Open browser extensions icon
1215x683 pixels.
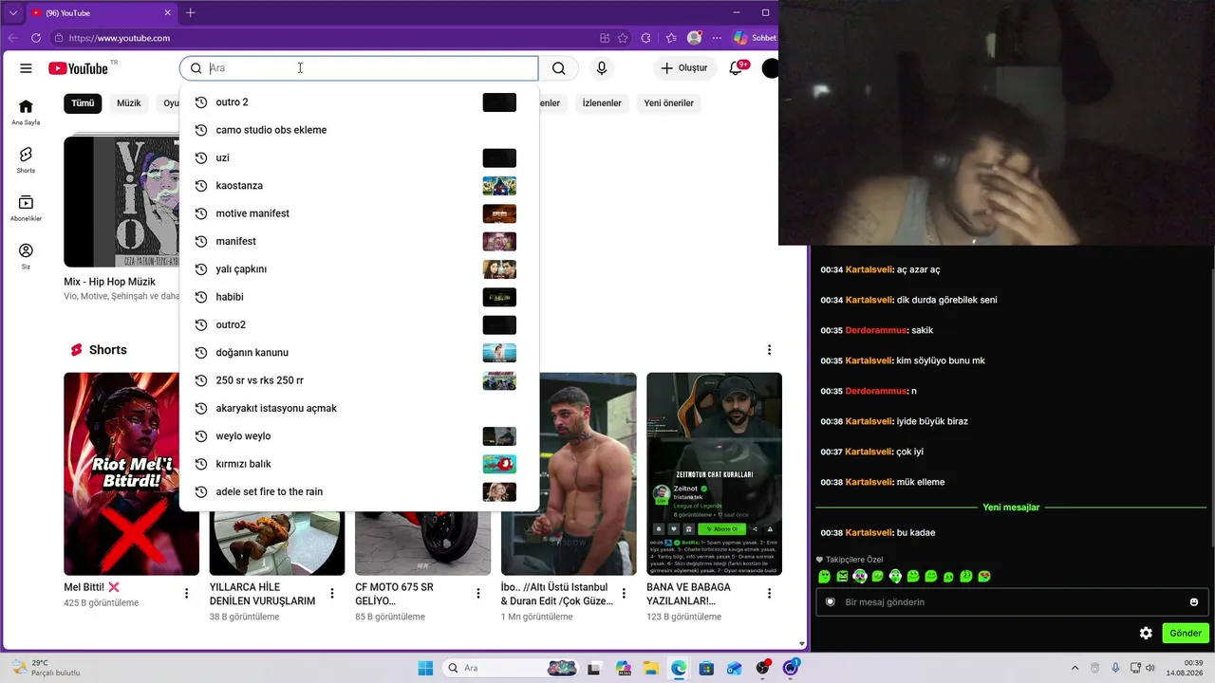coord(646,38)
